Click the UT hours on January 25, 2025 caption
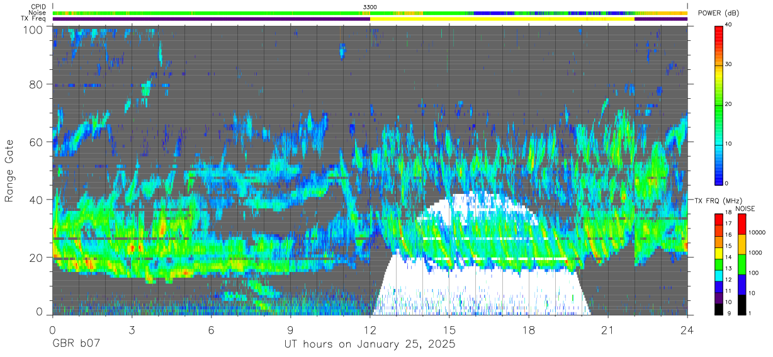 tap(369, 345)
